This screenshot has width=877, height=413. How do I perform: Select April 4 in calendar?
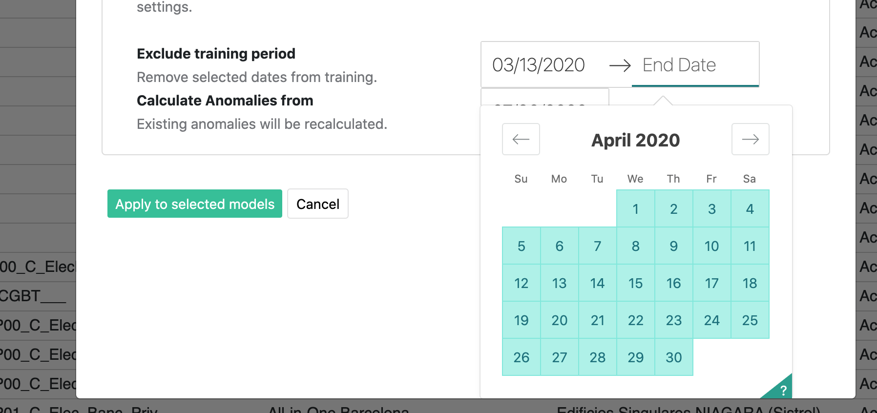[750, 208]
